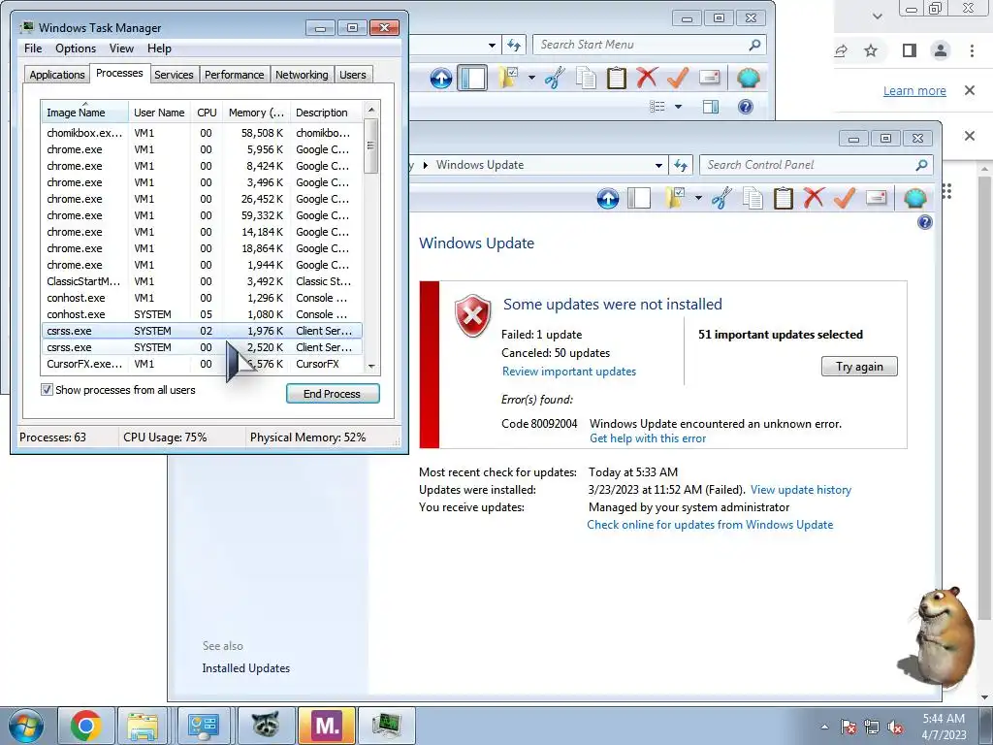
Task: Click the Task Manager process list scrollbar thumb
Action: click(x=371, y=147)
